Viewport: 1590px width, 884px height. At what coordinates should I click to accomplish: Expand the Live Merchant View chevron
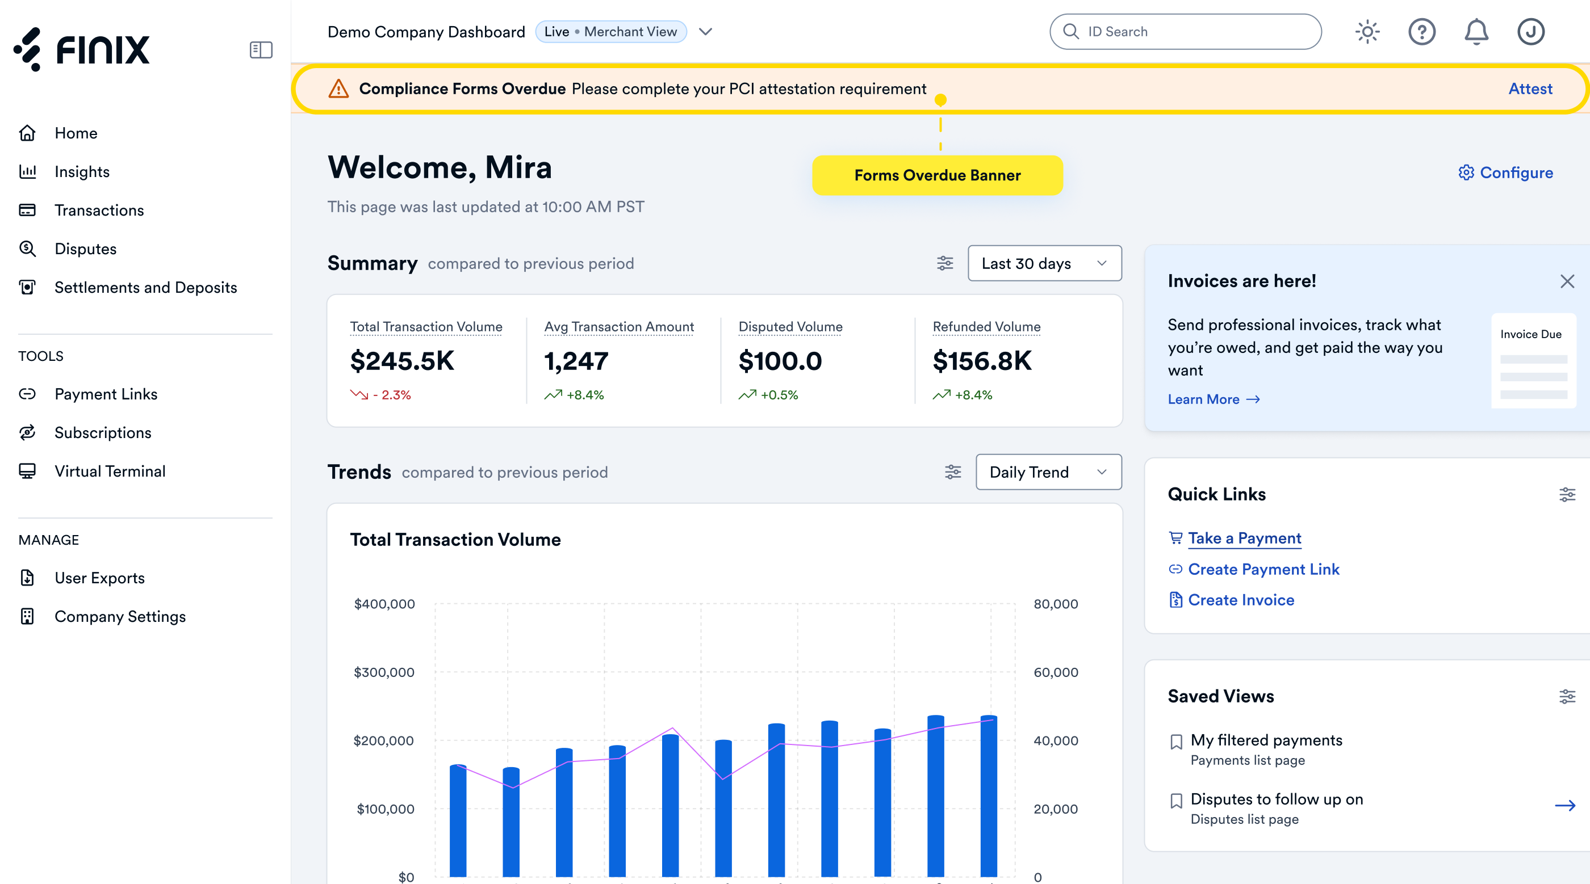705,31
